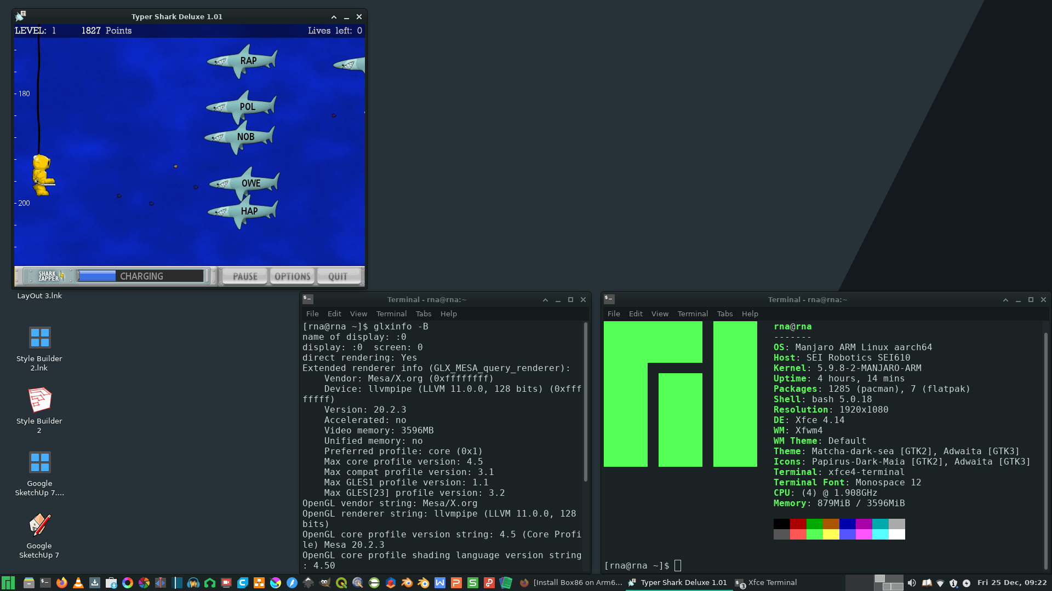Open the blue C application icon

[243, 583]
